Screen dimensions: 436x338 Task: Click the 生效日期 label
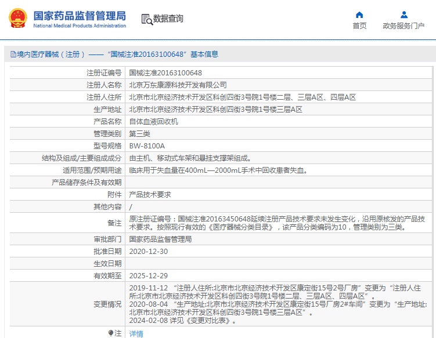(107, 264)
